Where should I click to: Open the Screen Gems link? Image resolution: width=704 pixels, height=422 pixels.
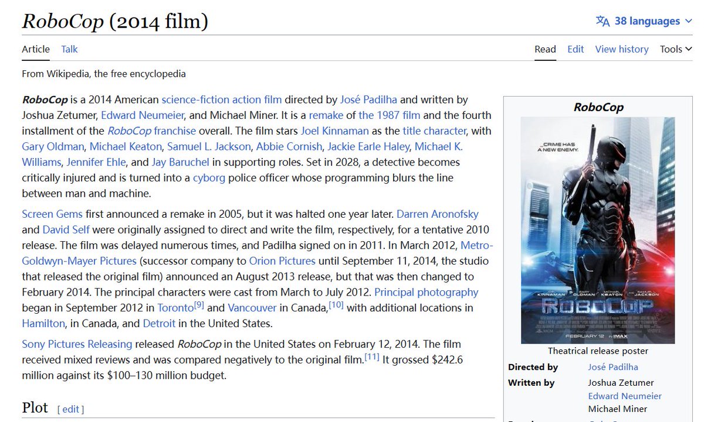[52, 214]
